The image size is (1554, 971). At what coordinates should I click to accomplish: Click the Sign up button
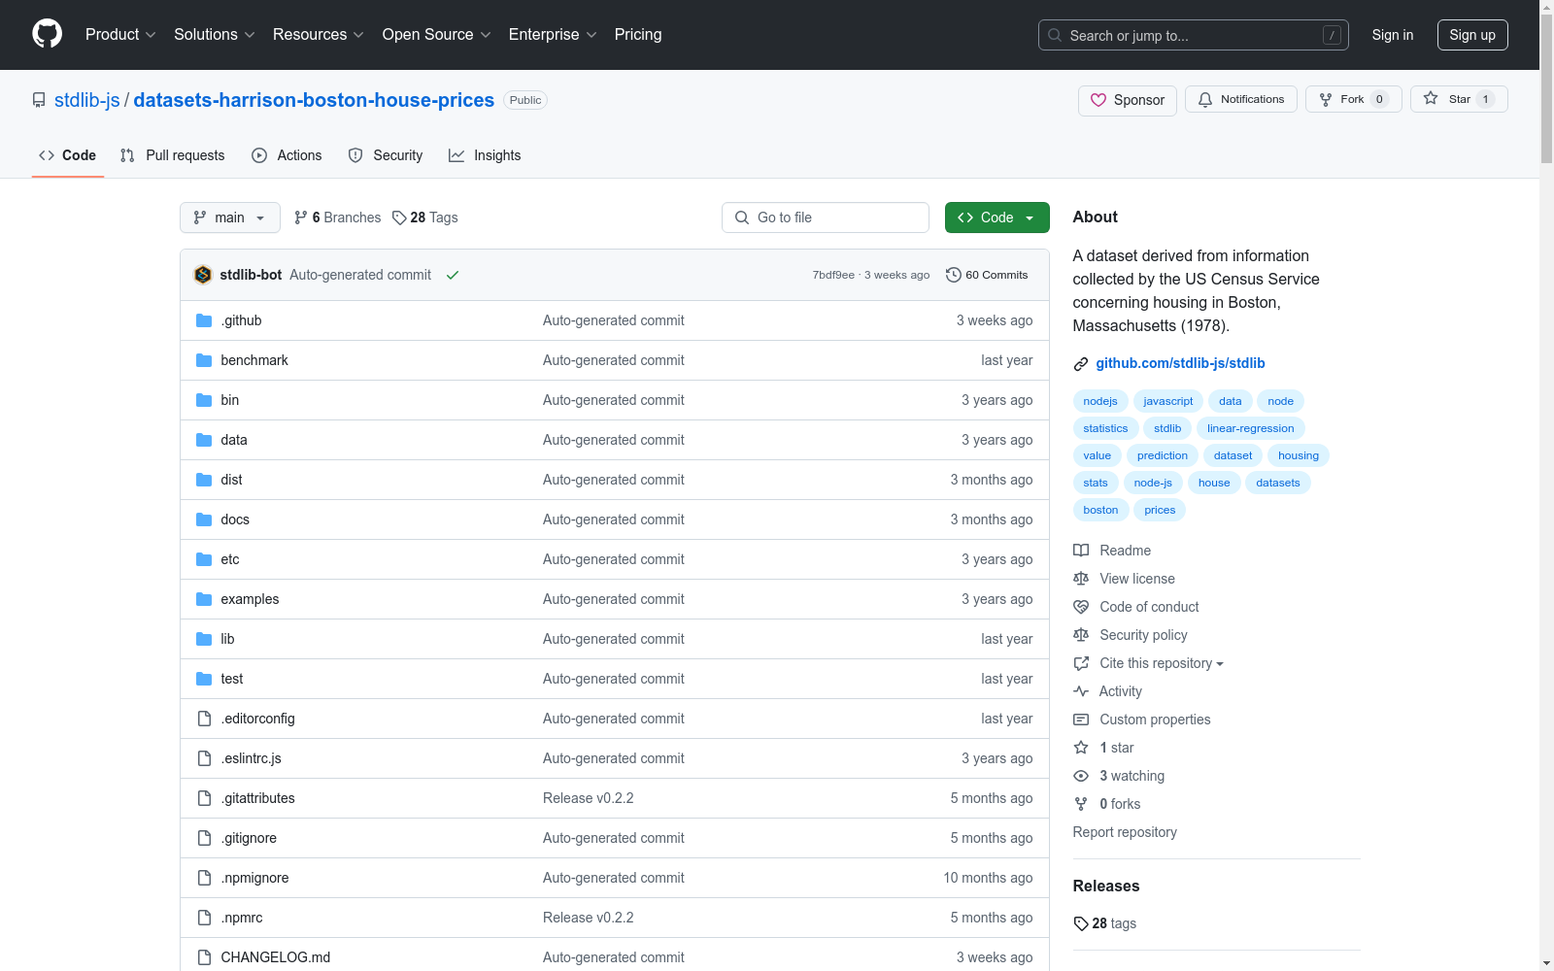(x=1471, y=35)
